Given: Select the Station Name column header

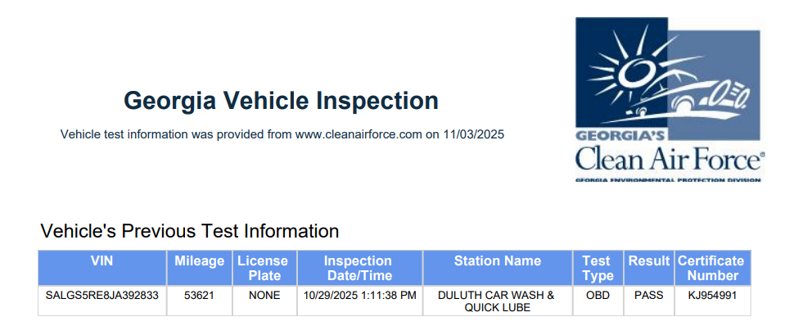Looking at the screenshot, I should click(x=497, y=261).
